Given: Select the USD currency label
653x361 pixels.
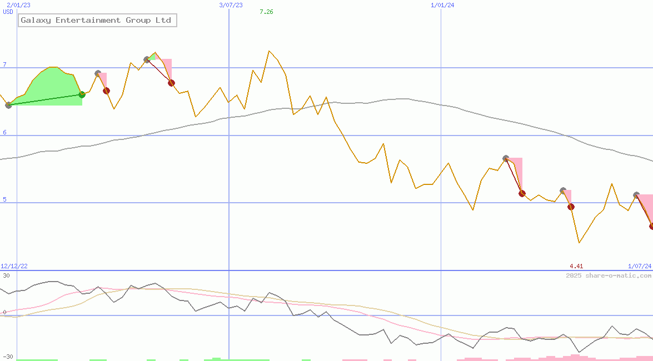Looking at the screenshot, I should [x=8, y=12].
